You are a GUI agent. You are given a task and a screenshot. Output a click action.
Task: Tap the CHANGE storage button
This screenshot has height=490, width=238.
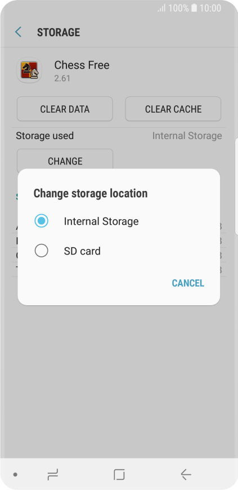[65, 161]
